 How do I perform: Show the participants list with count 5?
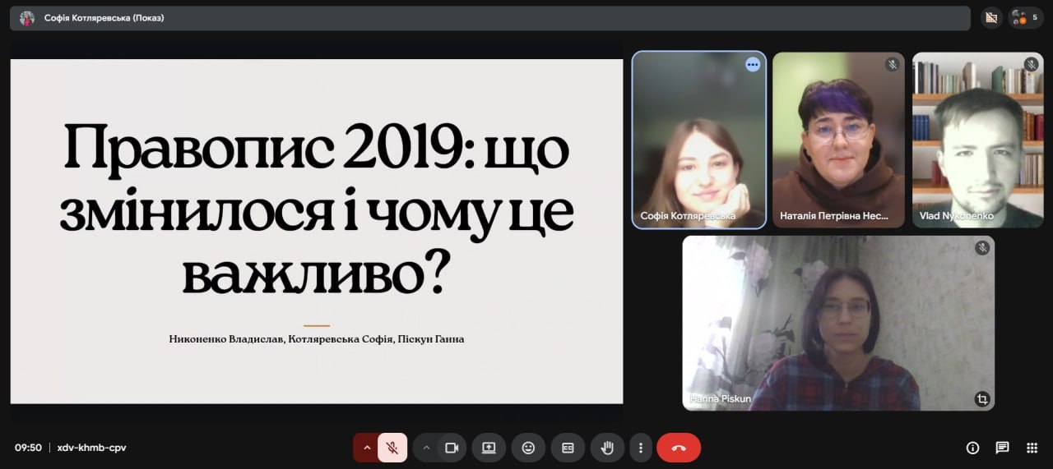tap(1025, 17)
